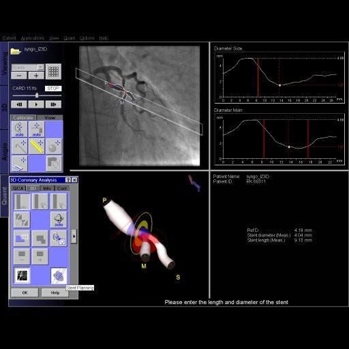This screenshot has height=349, width=349.
Task: Open the folder icon next to syngo_IZ3D
Action: [16, 51]
